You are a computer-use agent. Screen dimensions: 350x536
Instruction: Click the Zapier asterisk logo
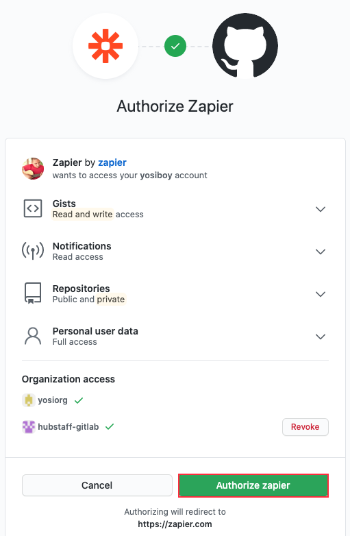tap(105, 46)
